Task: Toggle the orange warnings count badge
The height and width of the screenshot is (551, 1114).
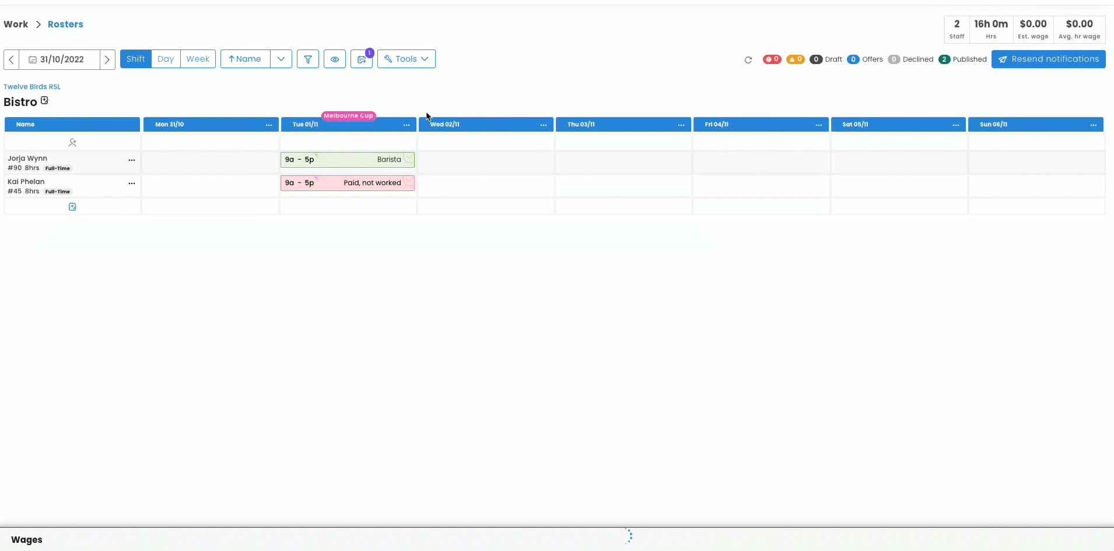Action: (795, 59)
